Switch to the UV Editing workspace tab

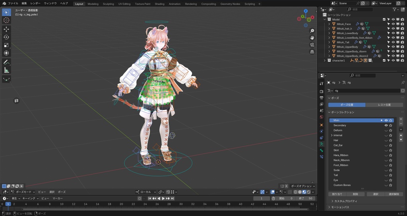pyautogui.click(x=124, y=4)
